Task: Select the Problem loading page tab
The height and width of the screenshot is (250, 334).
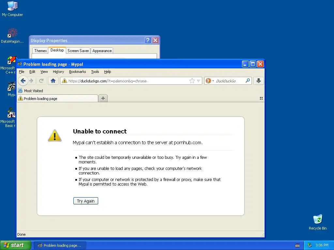Action: pyautogui.click(x=57, y=98)
